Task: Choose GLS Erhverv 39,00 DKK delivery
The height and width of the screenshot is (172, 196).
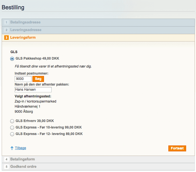Action: click(x=12, y=121)
